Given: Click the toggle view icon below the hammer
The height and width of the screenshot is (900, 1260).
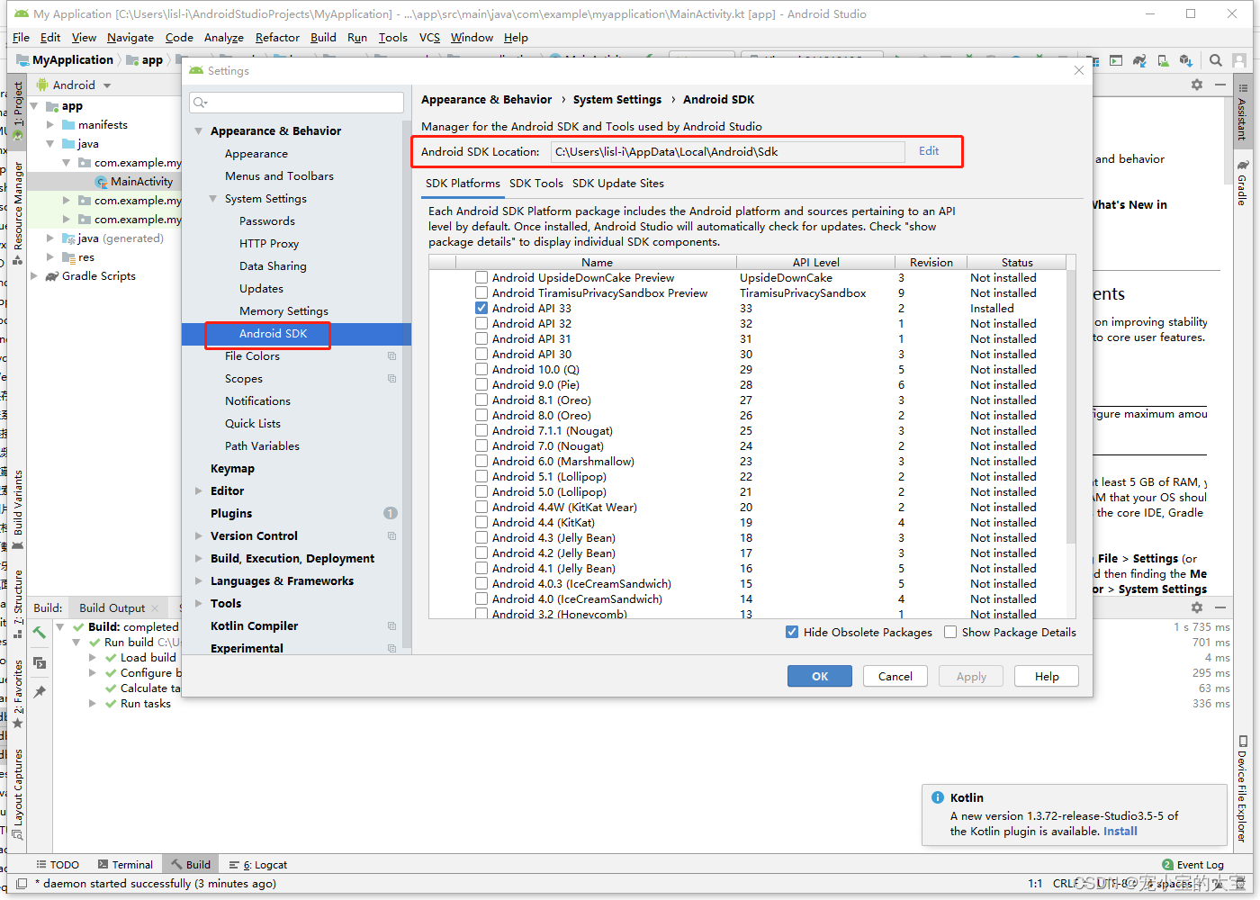Looking at the screenshot, I should pyautogui.click(x=40, y=662).
